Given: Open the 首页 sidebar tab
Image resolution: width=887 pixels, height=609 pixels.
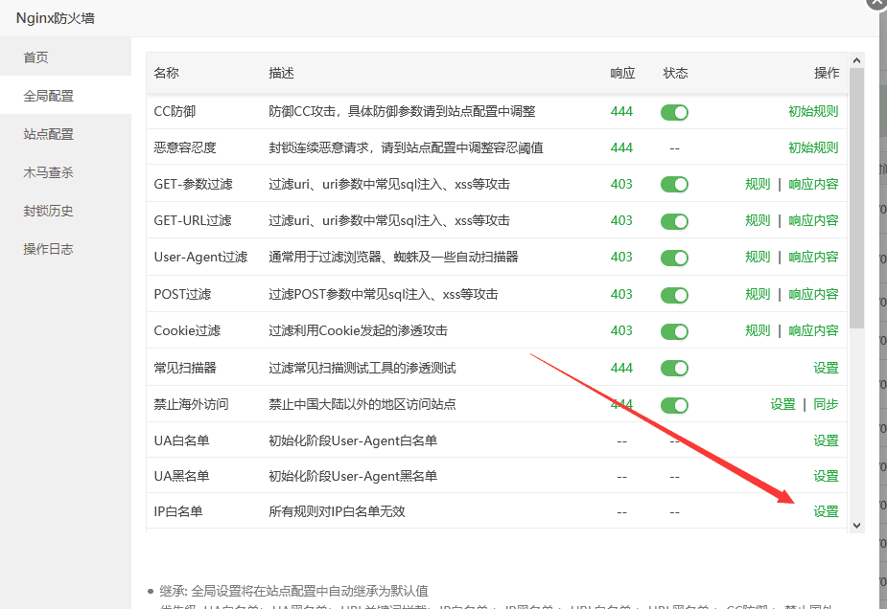Looking at the screenshot, I should (65, 57).
